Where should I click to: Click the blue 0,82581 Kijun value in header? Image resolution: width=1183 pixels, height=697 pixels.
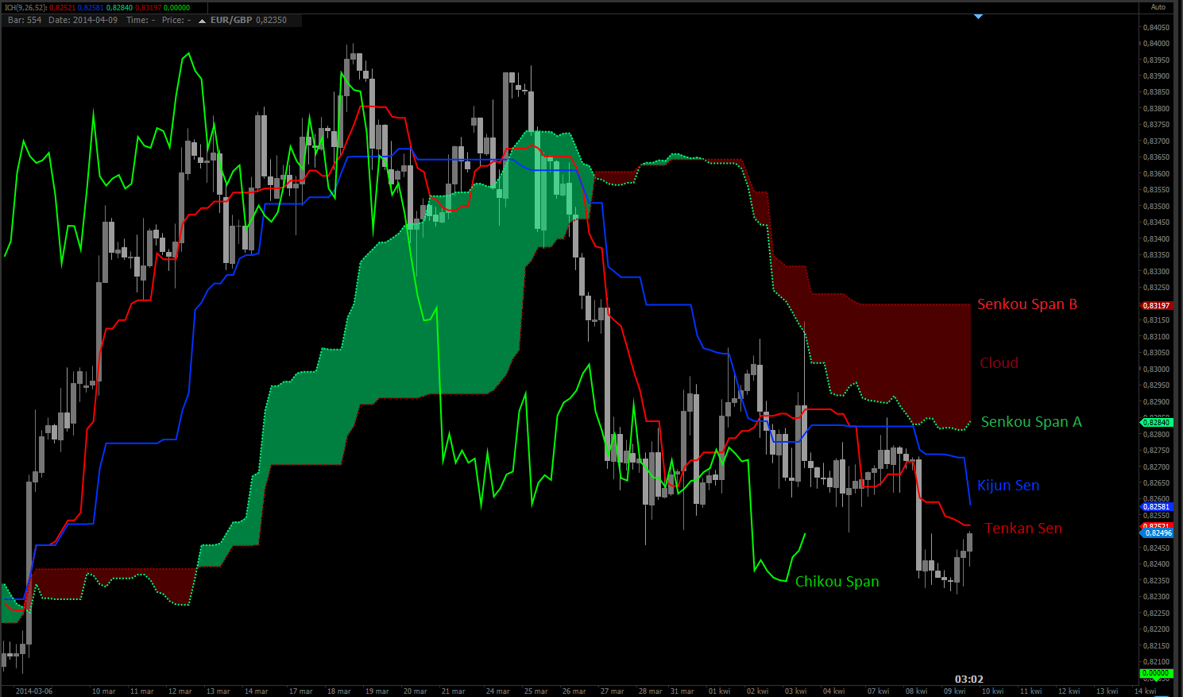tap(91, 8)
